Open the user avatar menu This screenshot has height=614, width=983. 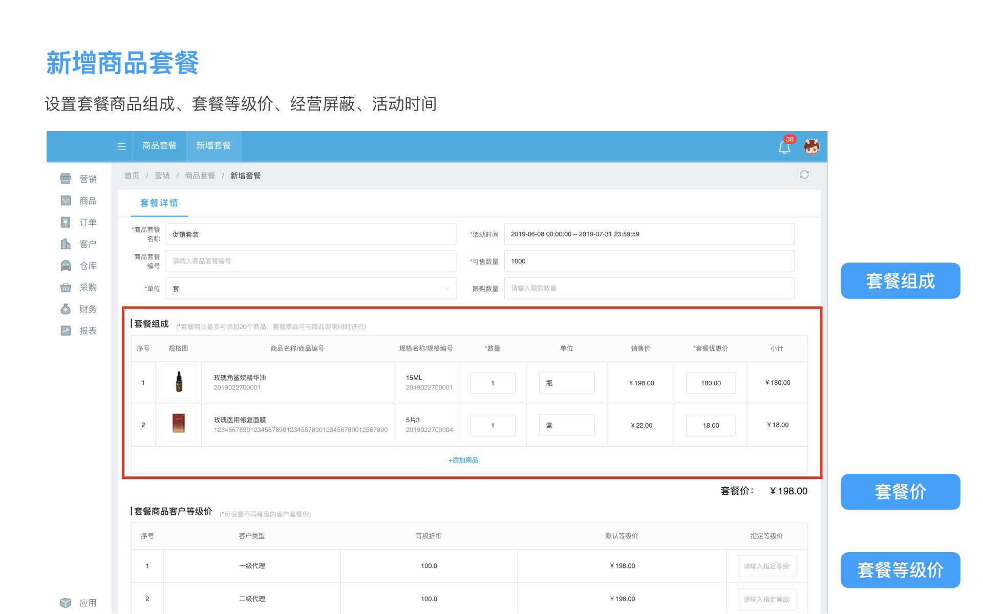(x=811, y=147)
